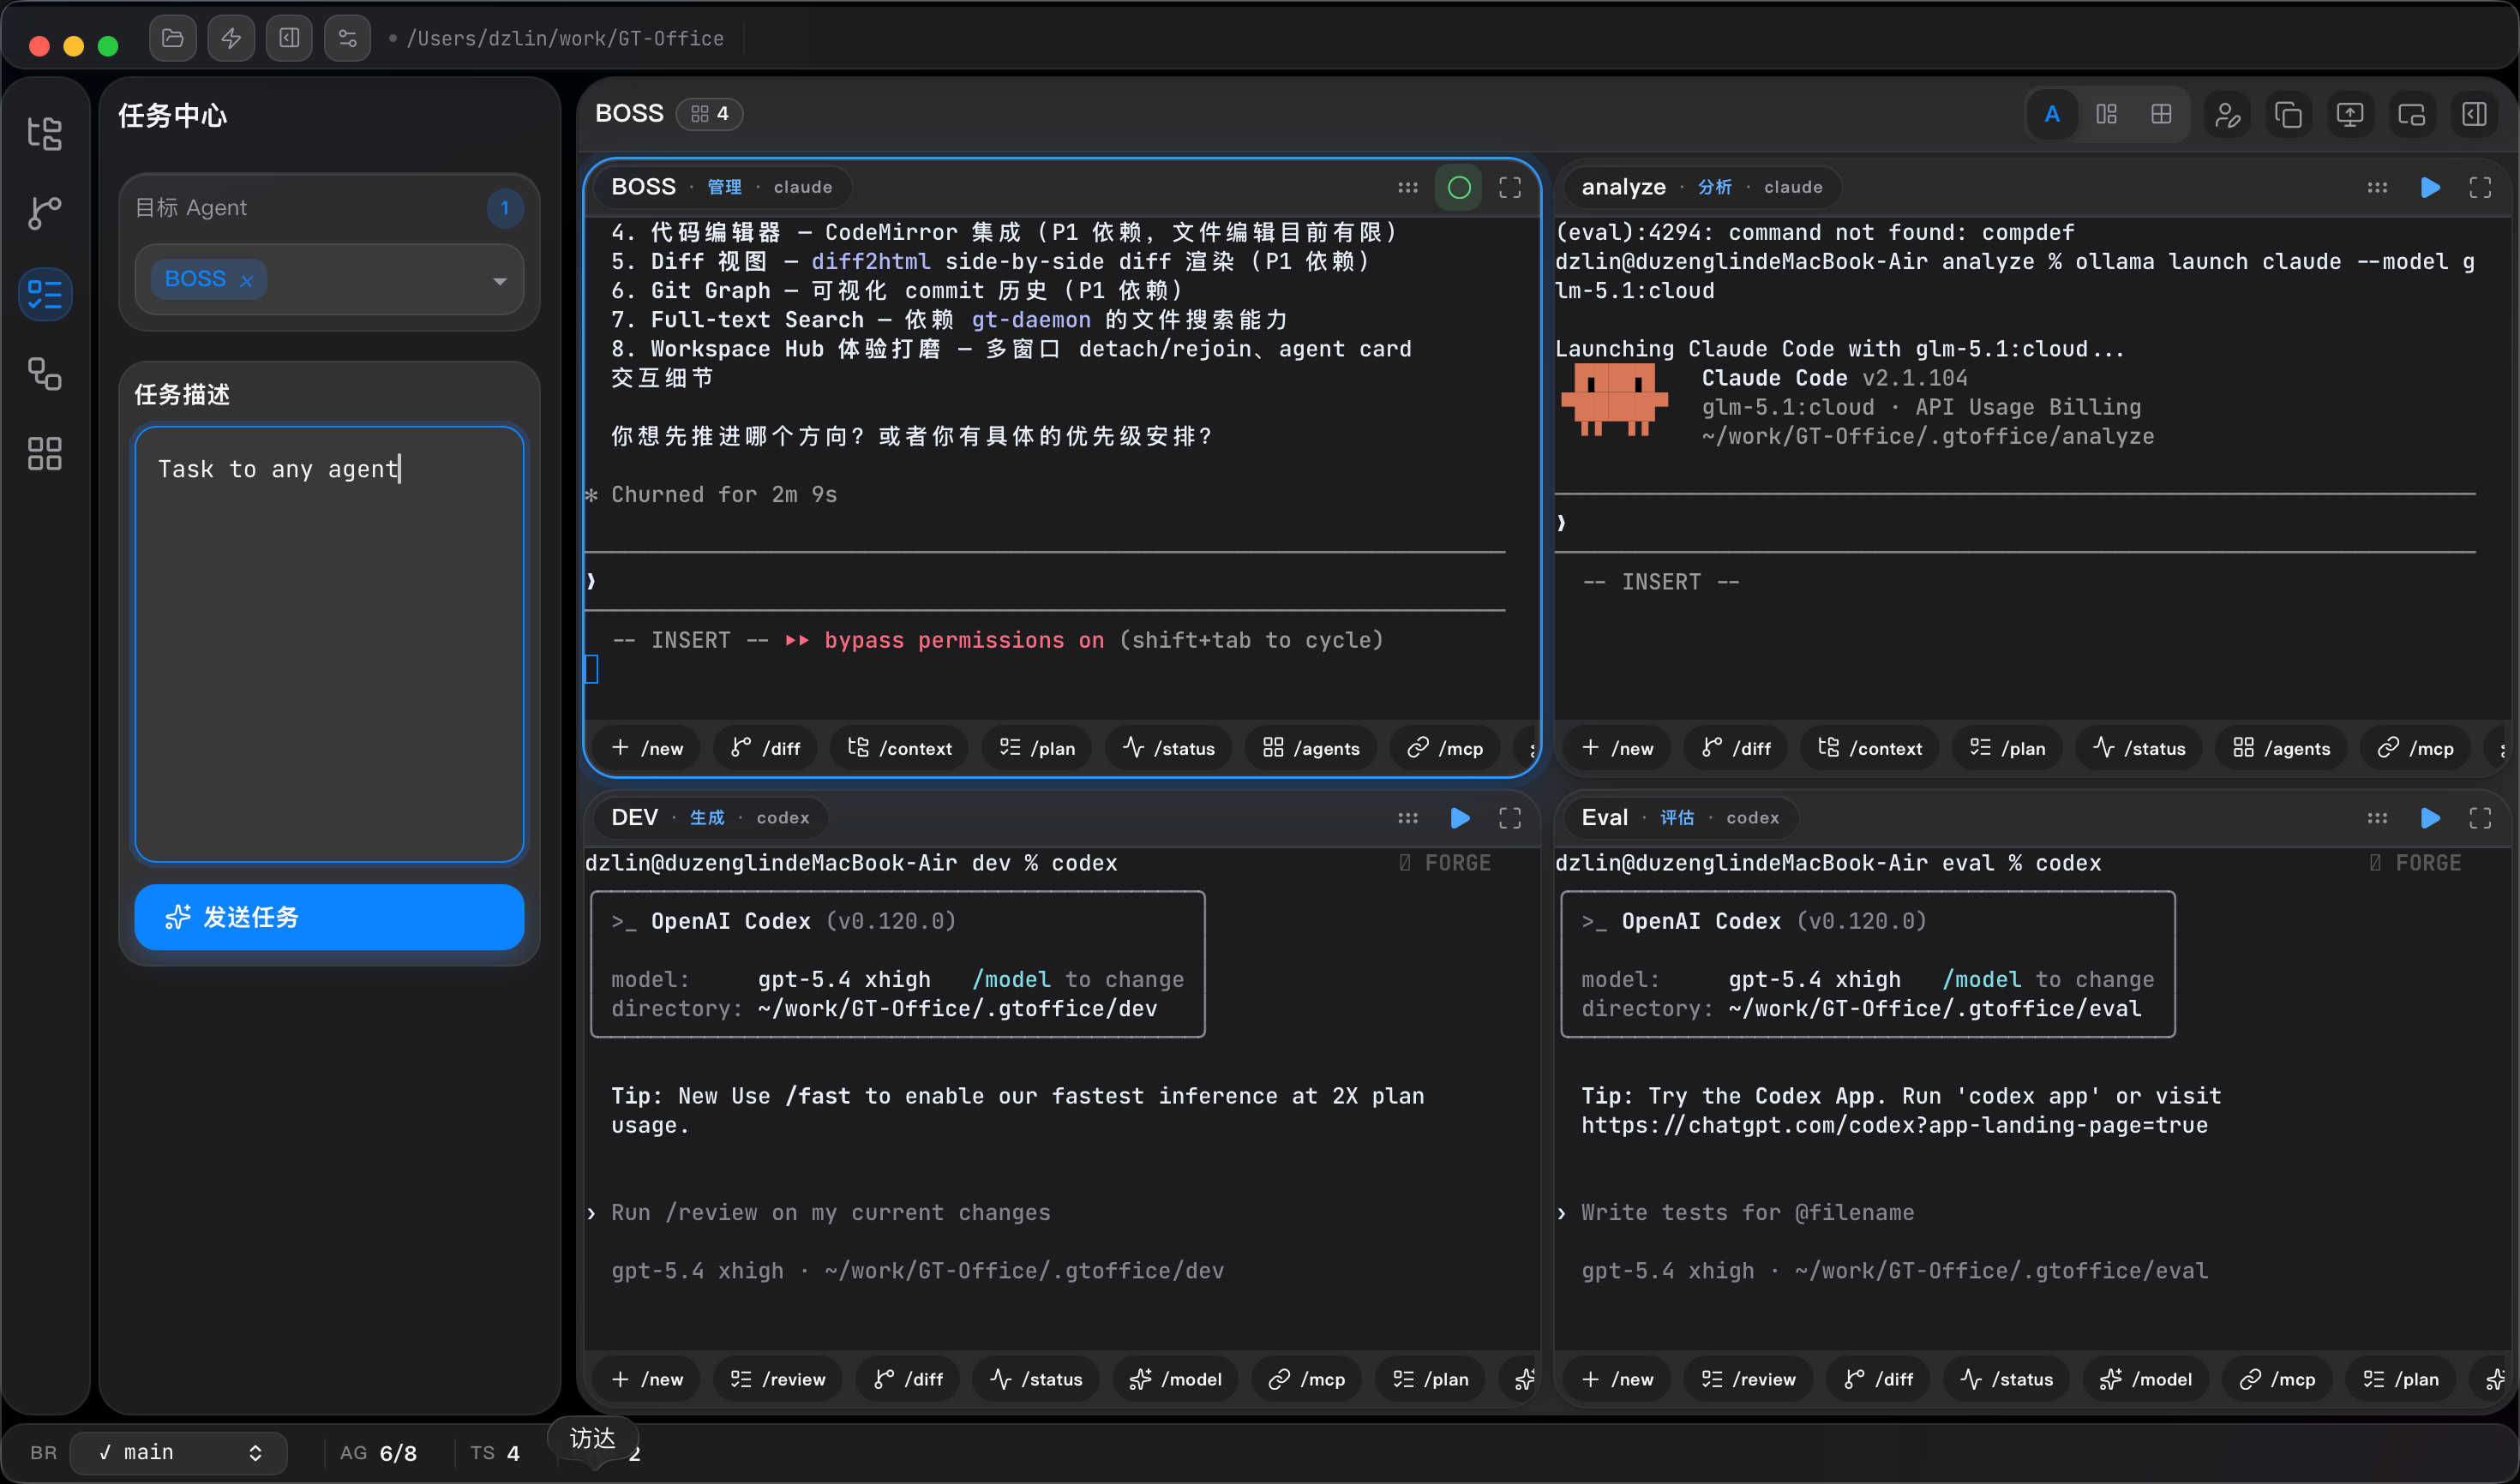
Task: Toggle the green status indicator on BOSS pane
Action: pos(1459,187)
